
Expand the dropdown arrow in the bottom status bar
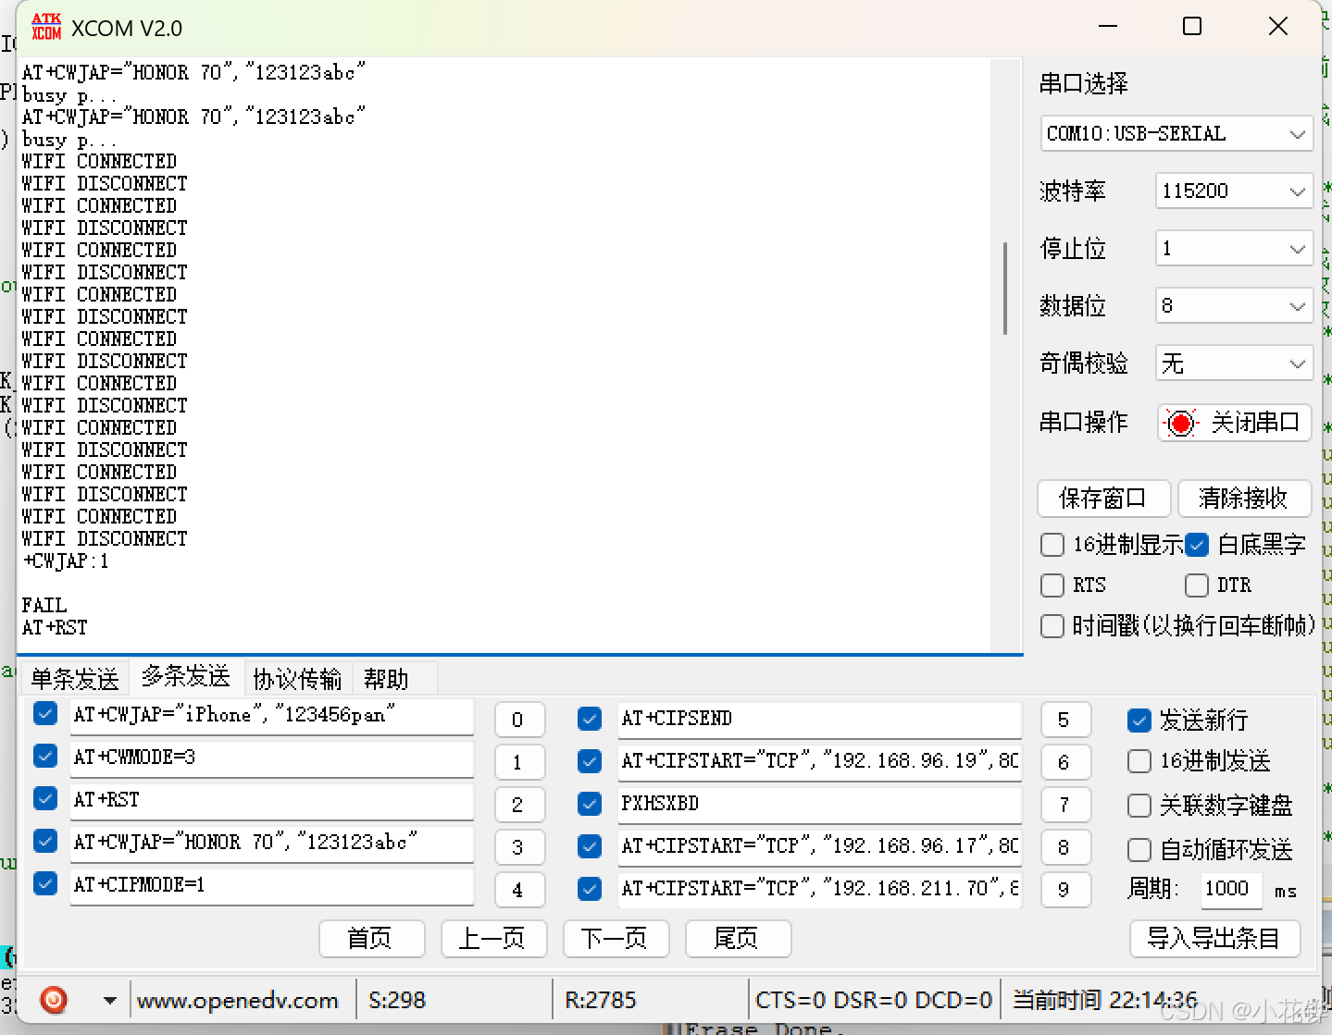coord(108,1000)
